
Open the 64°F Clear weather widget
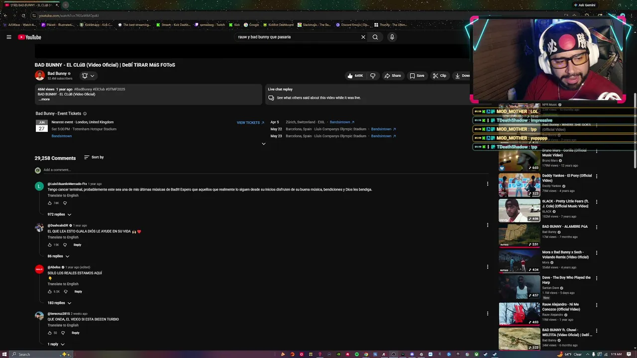[x=570, y=354]
